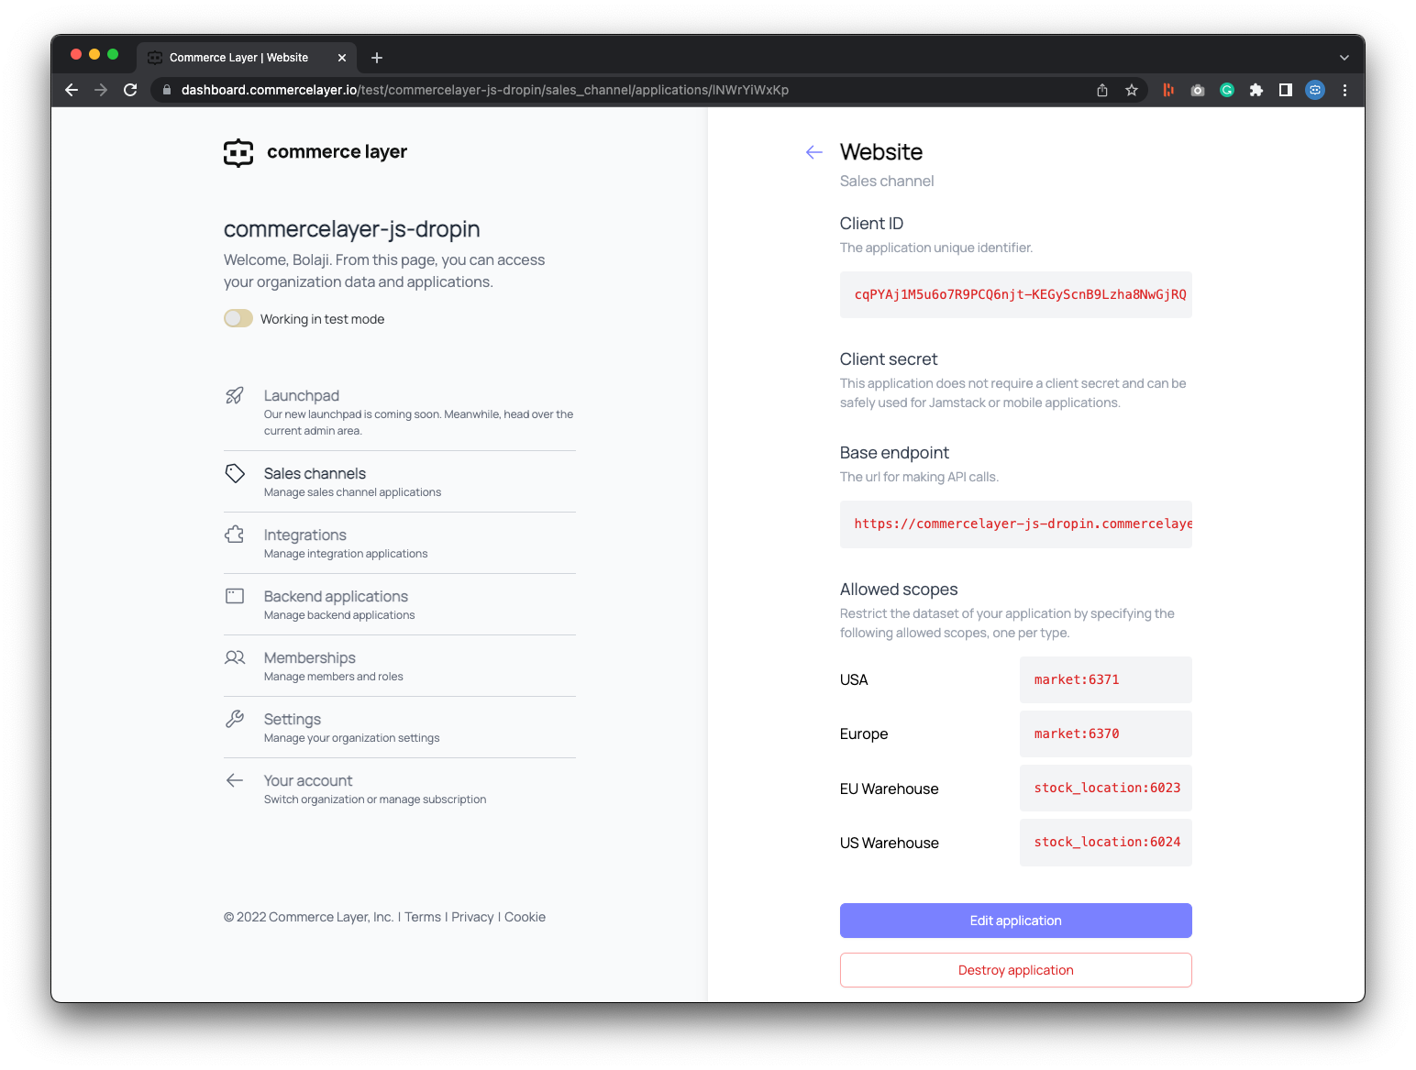Screen dimensions: 1416x1070
Task: Open the Settings menu item
Action: [400, 728]
